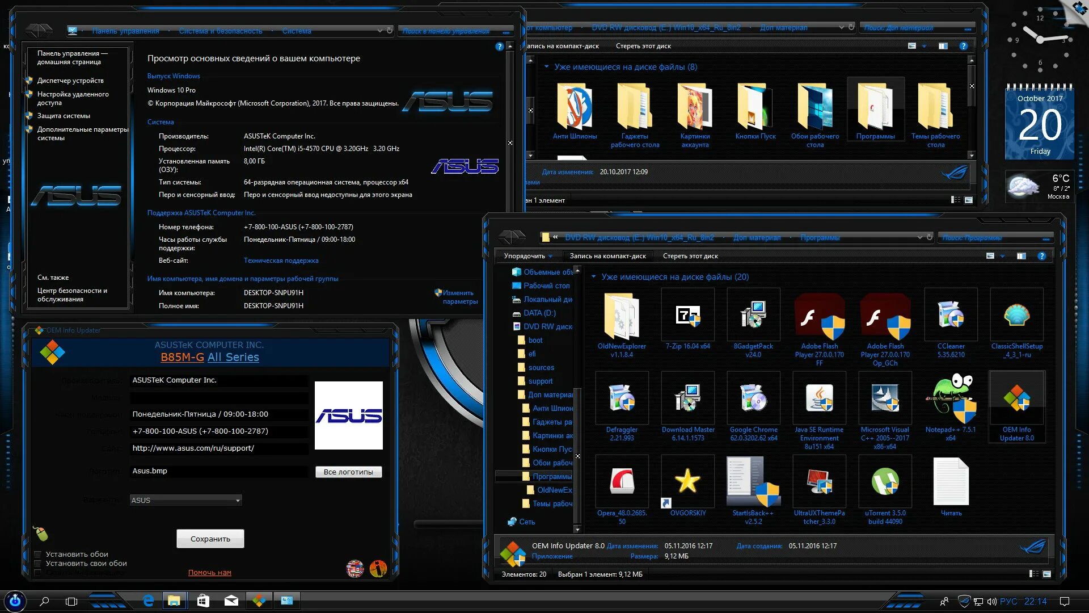This screenshot has width=1089, height=613.
Task: Open address history dropdown in Control Panel window
Action: pos(379,30)
